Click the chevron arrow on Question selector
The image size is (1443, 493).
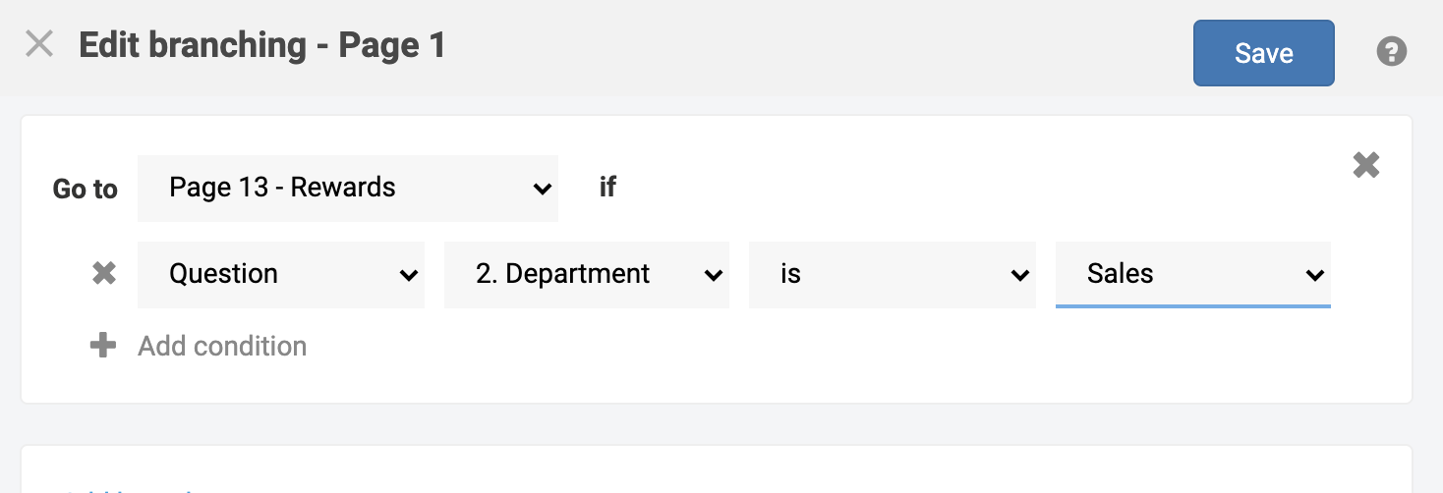[x=408, y=276]
